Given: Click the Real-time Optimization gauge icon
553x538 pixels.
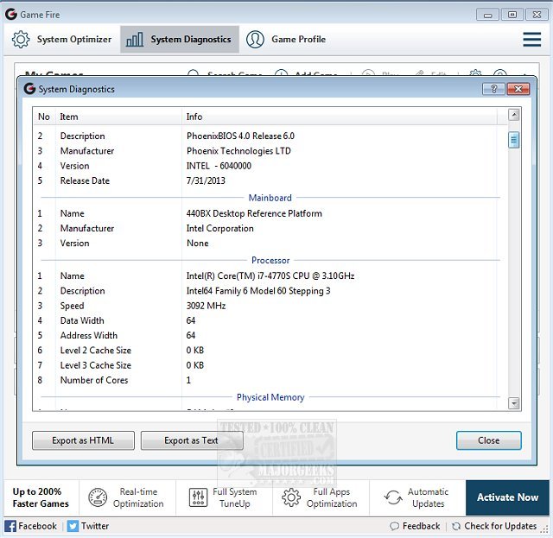Looking at the screenshot, I should 98,497.
